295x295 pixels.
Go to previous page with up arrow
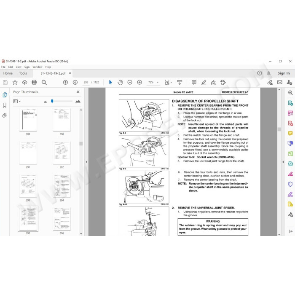[65, 83]
